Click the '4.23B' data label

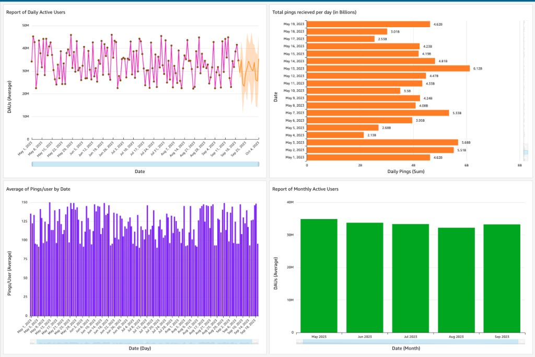[427, 47]
